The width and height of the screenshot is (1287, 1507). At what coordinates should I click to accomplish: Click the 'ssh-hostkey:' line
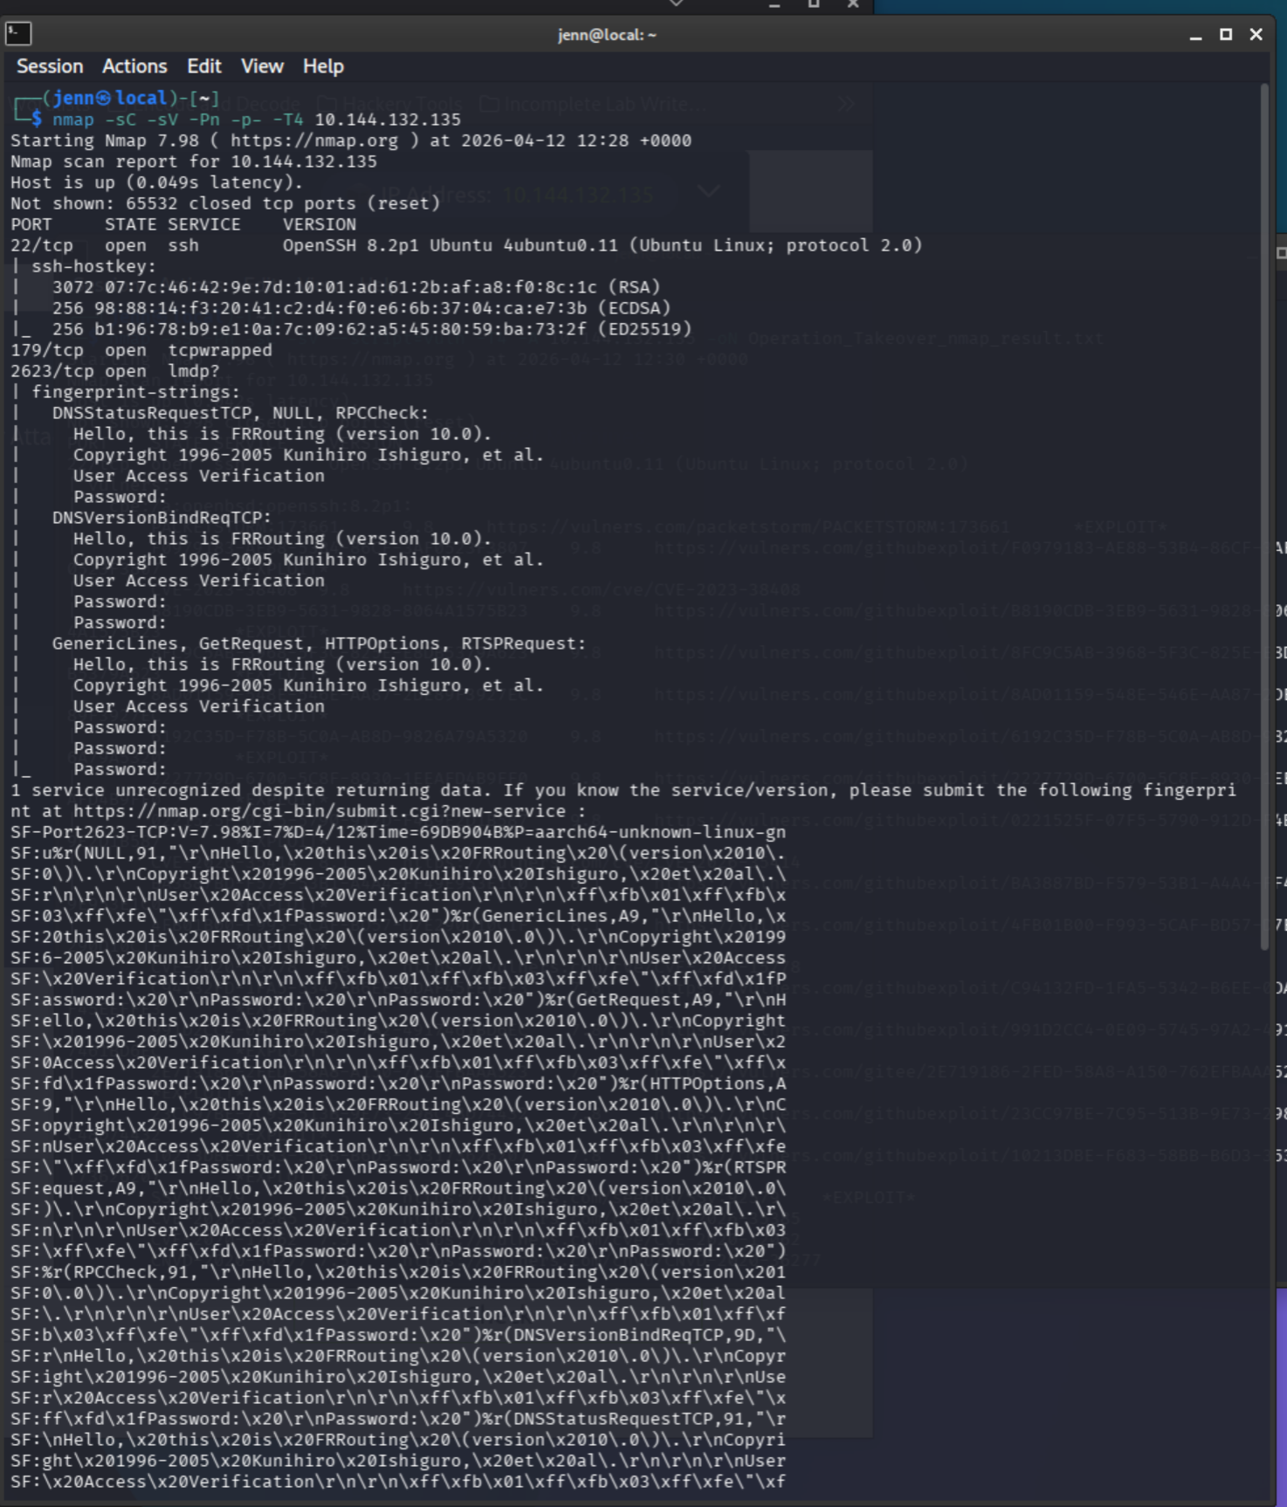93,266
